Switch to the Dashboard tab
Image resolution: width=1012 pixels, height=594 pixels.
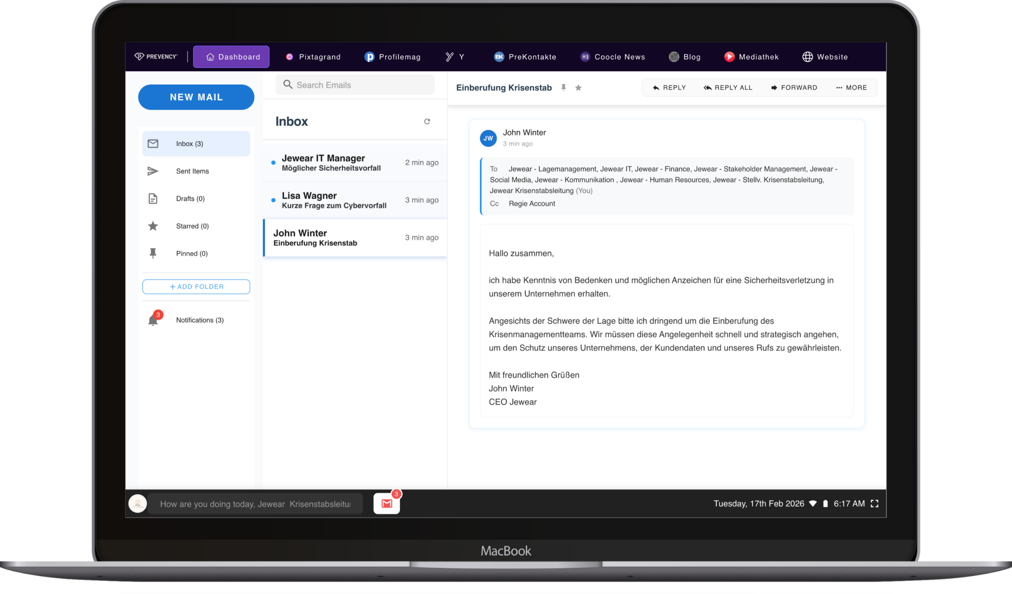click(231, 57)
